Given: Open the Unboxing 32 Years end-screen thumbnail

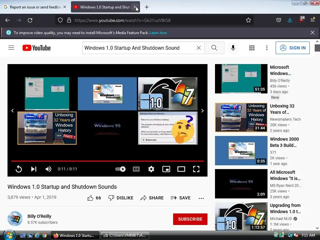Looking at the screenshot, I should 47,128.
